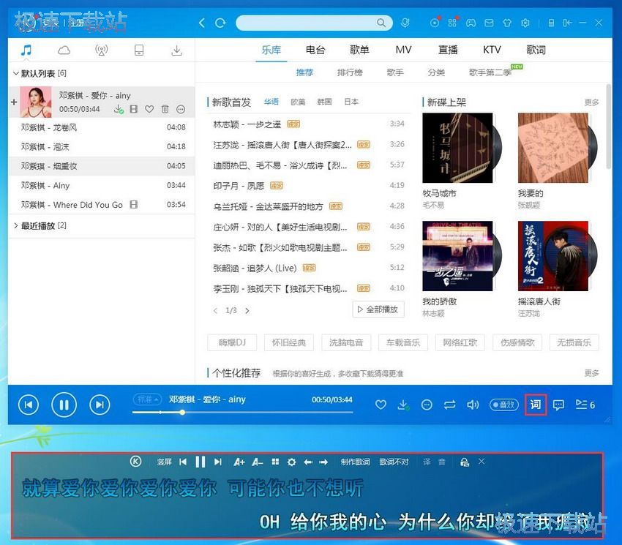Increase lyrics font size with A+
The image size is (622, 545).
coord(239,462)
